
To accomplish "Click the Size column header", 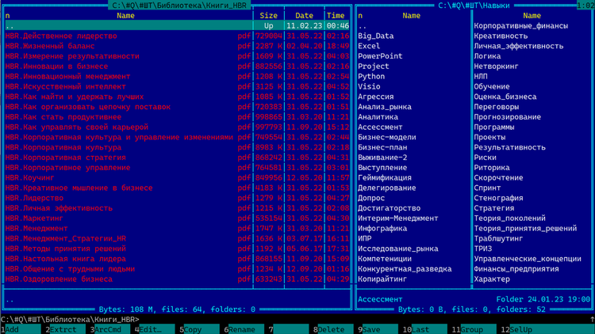I will click(268, 16).
